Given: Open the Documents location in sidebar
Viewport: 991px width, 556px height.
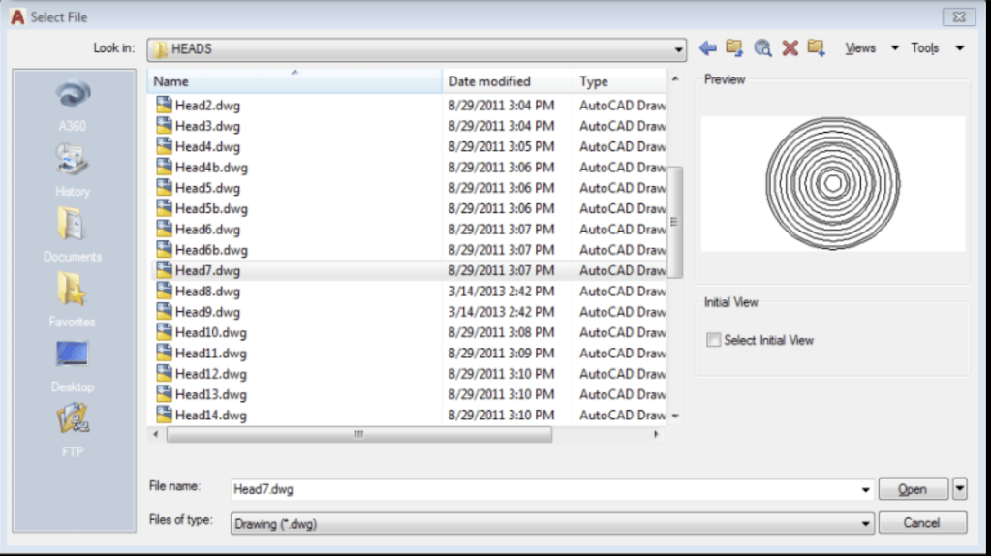Looking at the screenshot, I should click(x=73, y=235).
